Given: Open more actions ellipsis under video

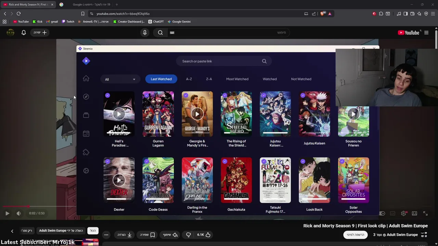Looking at the screenshot, I should [x=106, y=235].
